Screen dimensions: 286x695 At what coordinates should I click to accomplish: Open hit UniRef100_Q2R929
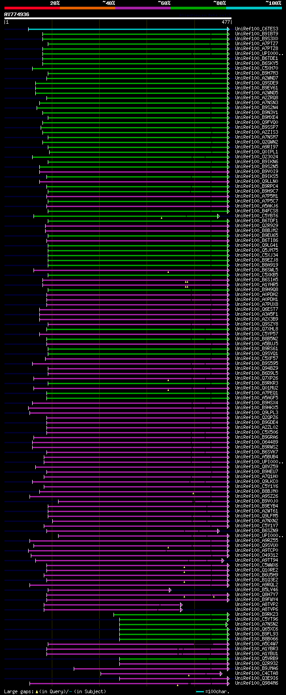click(x=256, y=226)
